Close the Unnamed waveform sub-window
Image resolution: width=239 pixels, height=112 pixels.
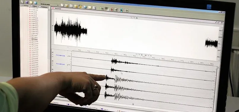point(222,23)
